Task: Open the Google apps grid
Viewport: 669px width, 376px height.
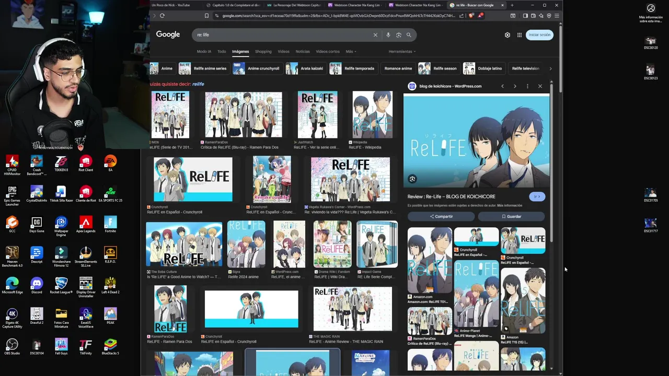Action: pos(520,35)
